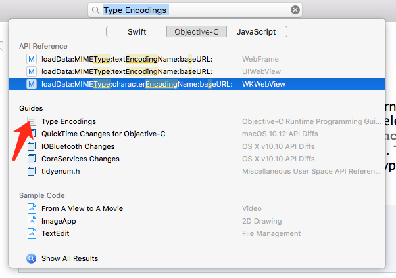Click the CoreServices Changes document icon
The height and width of the screenshot is (278, 396).
[x=31, y=159]
